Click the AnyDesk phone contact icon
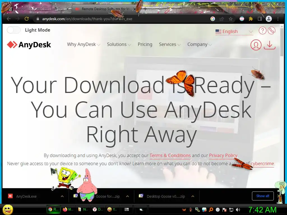Screen dimensions: 287x215 [271, 31]
